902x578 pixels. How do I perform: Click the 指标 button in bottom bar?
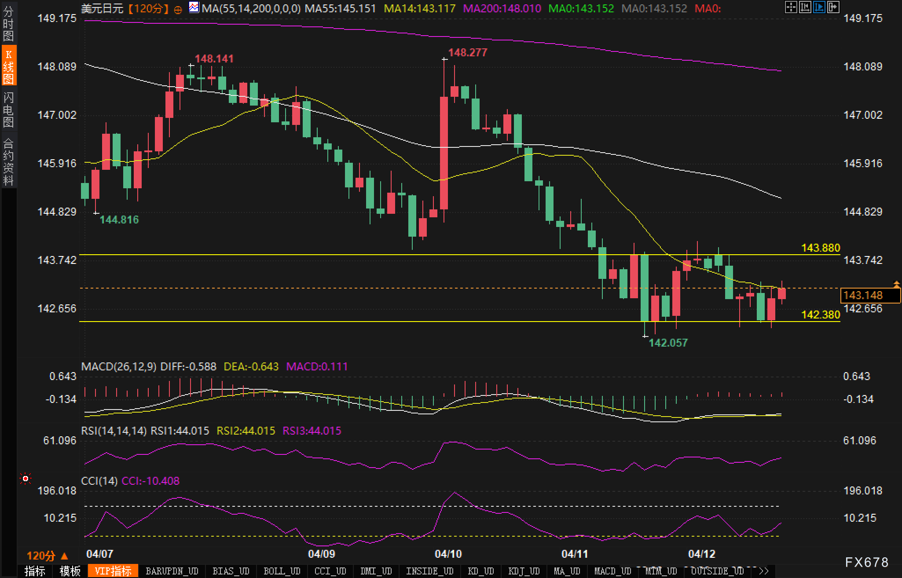tap(35, 571)
